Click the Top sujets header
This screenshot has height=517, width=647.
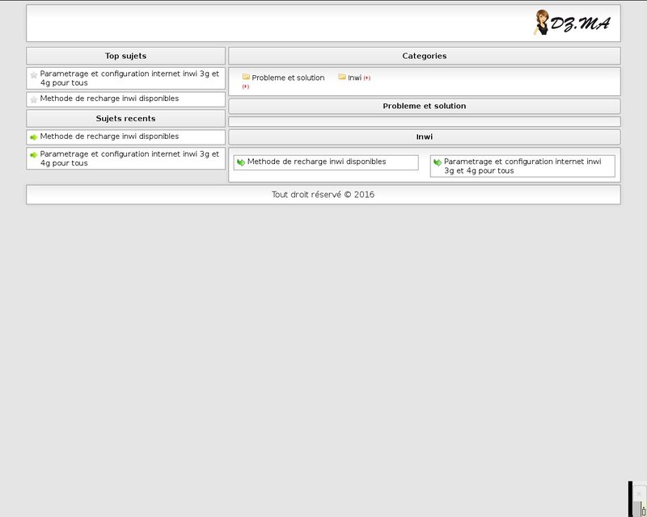coord(126,56)
